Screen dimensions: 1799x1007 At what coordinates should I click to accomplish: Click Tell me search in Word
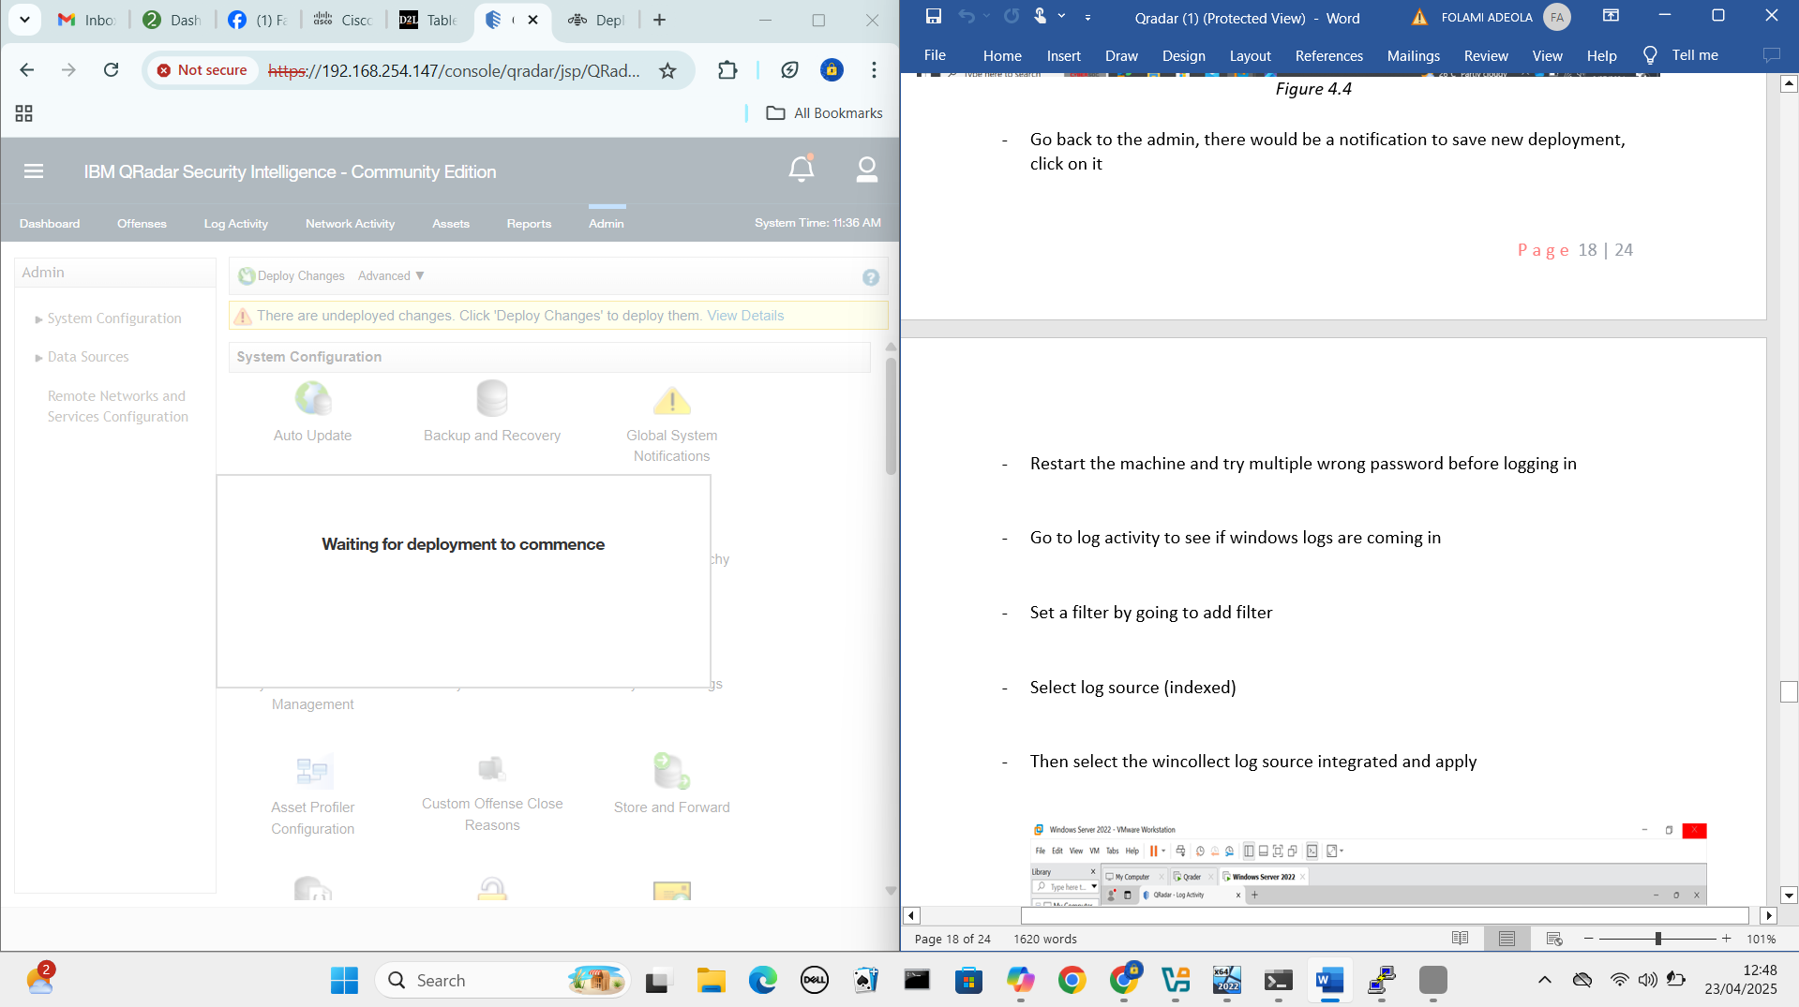click(1681, 55)
